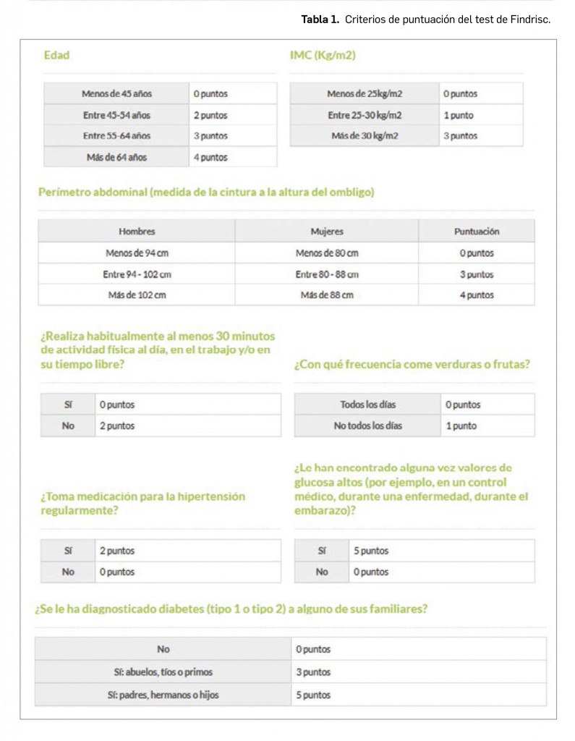Image resolution: width=575 pixels, height=741 pixels.
Task: Select the "Puntuación" column header
Action: 477,232
